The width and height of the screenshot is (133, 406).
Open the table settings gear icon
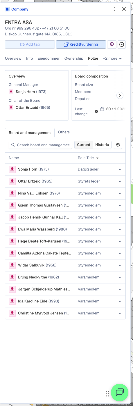click(x=118, y=145)
